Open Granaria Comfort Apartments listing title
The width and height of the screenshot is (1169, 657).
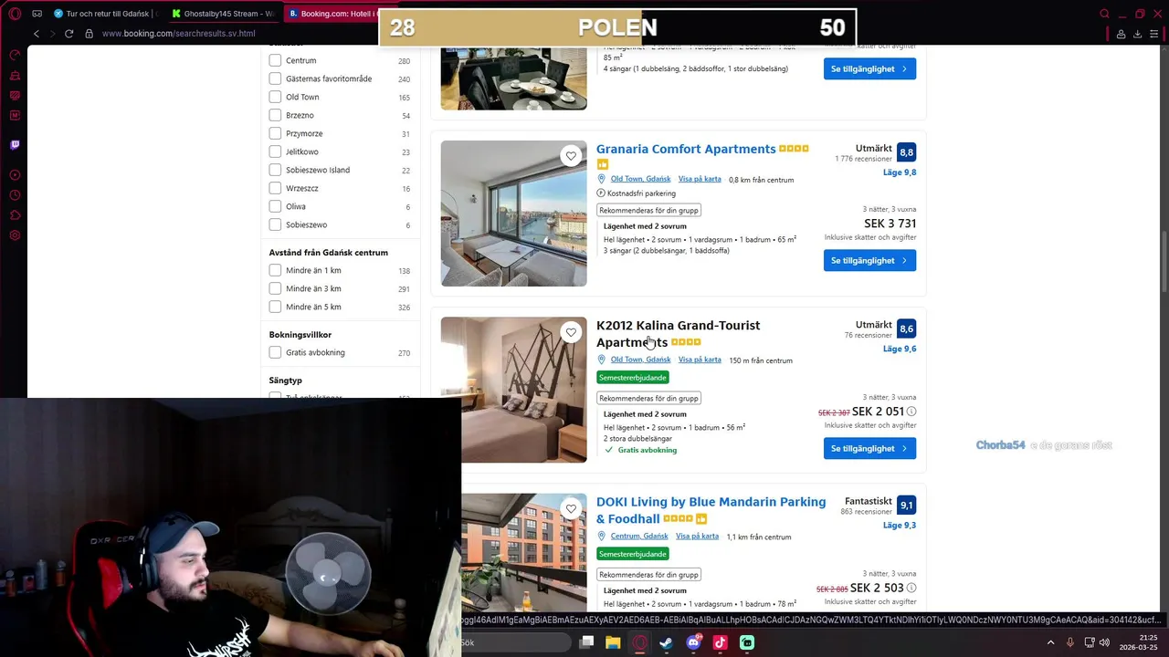(686, 149)
